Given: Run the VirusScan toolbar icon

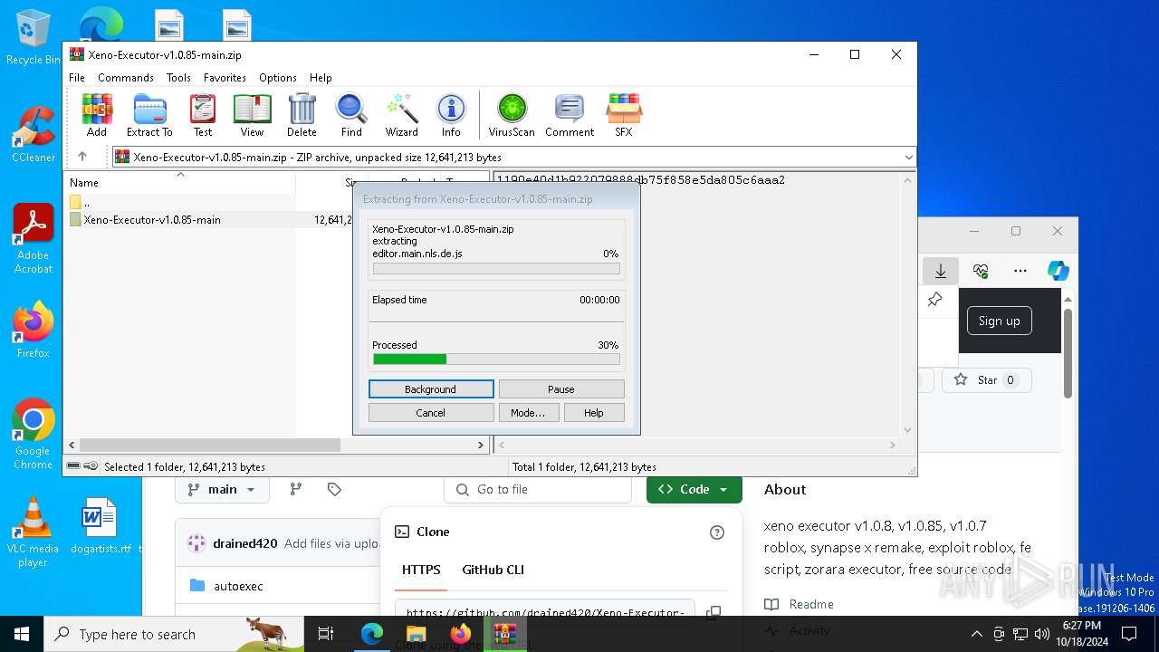Looking at the screenshot, I should click(512, 115).
